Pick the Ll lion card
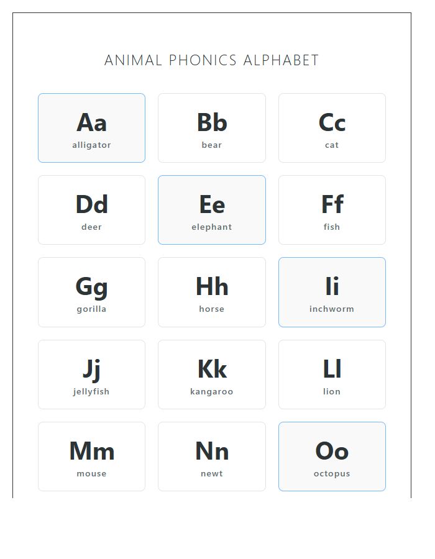 pyautogui.click(x=332, y=374)
